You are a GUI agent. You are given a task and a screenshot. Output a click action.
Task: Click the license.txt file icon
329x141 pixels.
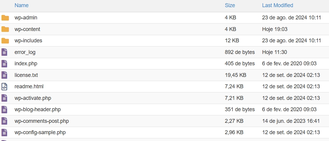tap(4, 75)
